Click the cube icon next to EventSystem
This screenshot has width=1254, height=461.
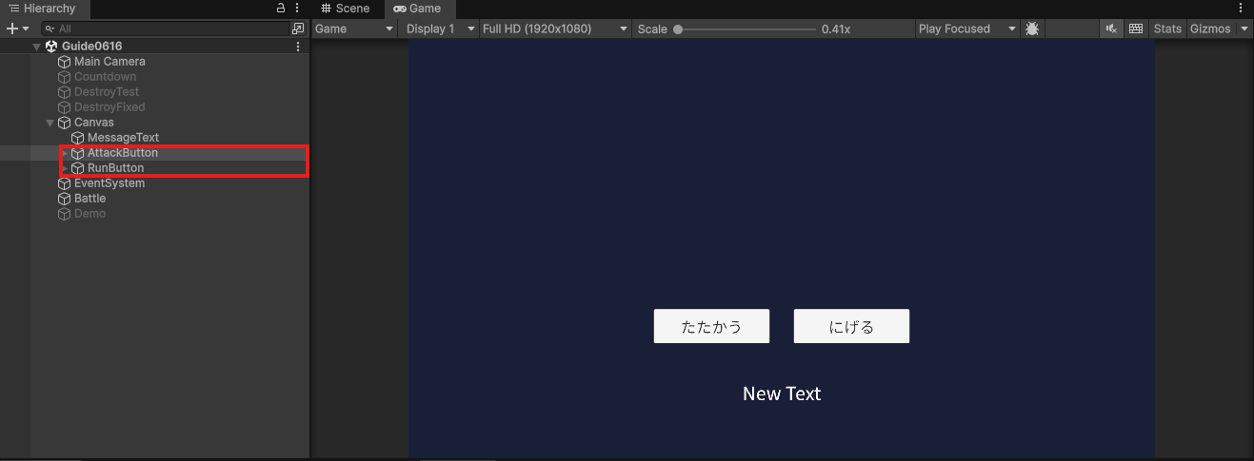[65, 183]
